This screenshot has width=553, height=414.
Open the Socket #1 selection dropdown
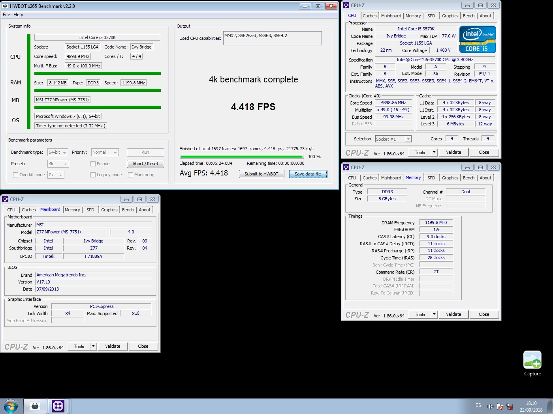393,139
